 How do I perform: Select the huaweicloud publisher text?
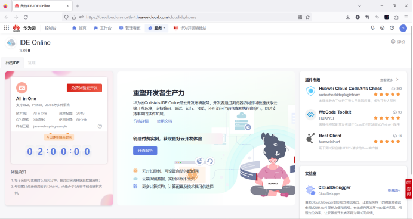point(329,142)
